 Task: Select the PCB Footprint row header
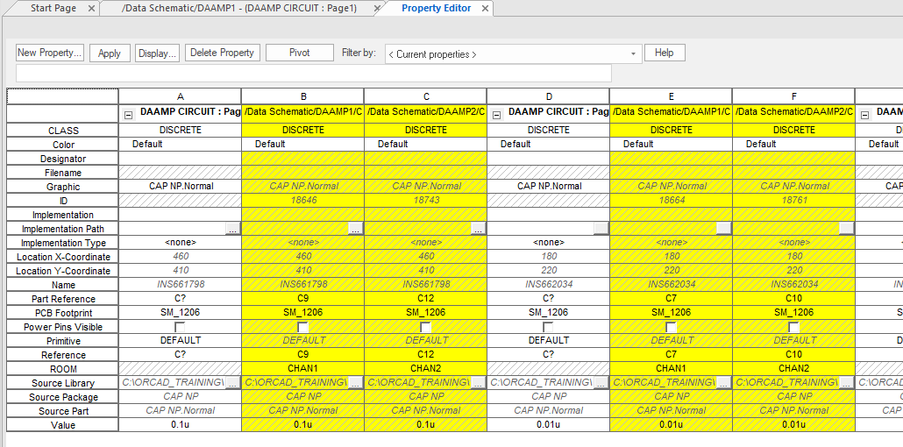pos(63,313)
